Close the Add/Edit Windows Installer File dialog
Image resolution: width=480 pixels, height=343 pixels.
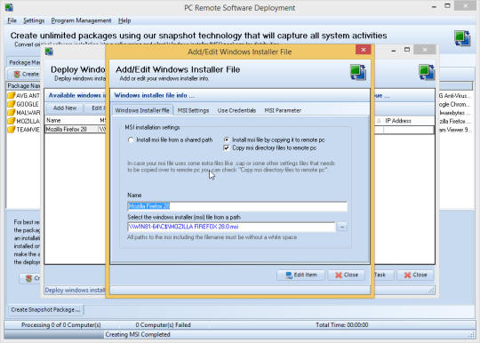tap(363, 50)
